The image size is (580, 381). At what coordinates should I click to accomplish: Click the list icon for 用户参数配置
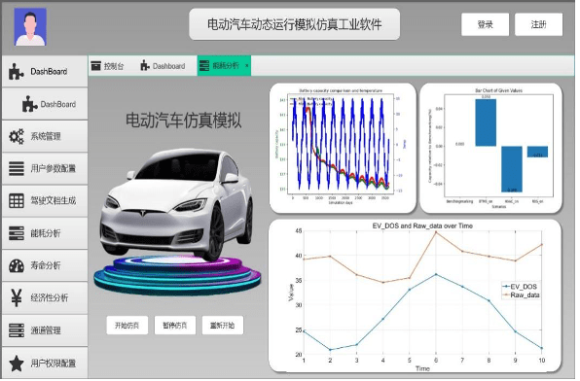click(x=17, y=168)
